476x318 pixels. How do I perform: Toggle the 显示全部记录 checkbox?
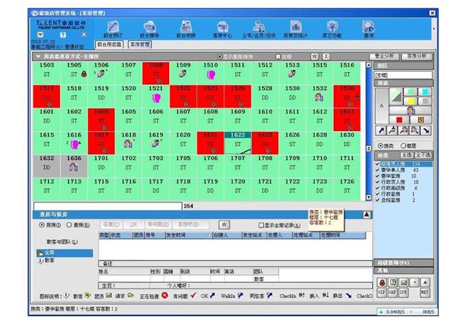[260, 225]
